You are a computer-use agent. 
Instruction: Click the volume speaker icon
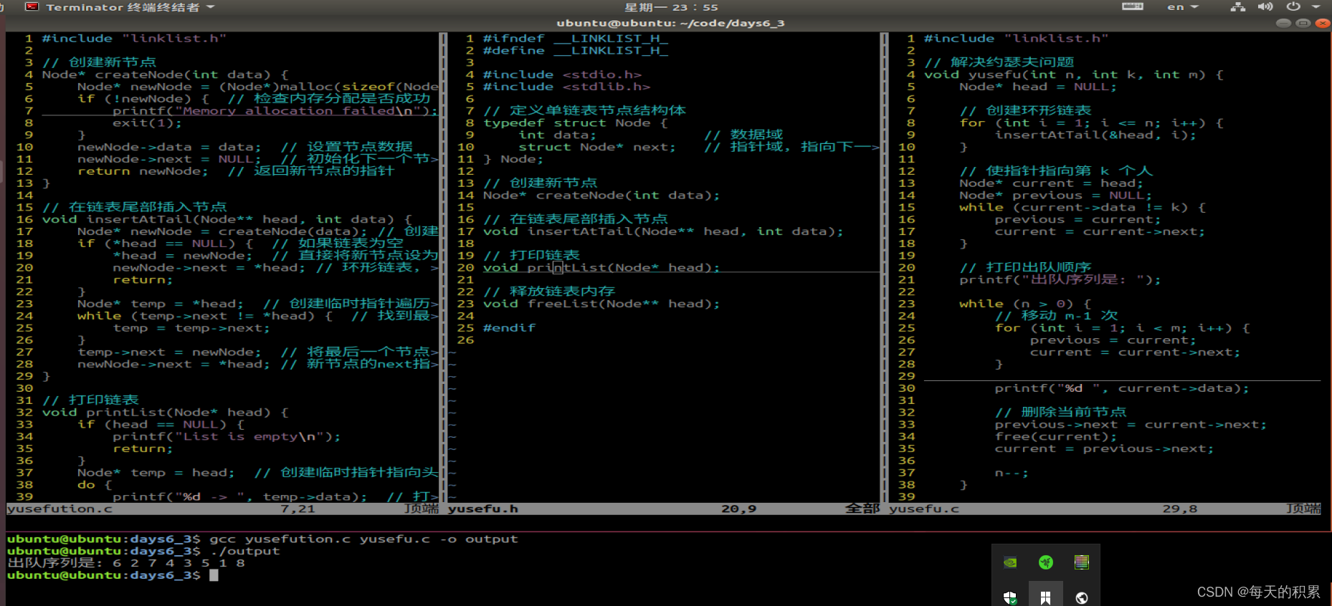click(1265, 6)
